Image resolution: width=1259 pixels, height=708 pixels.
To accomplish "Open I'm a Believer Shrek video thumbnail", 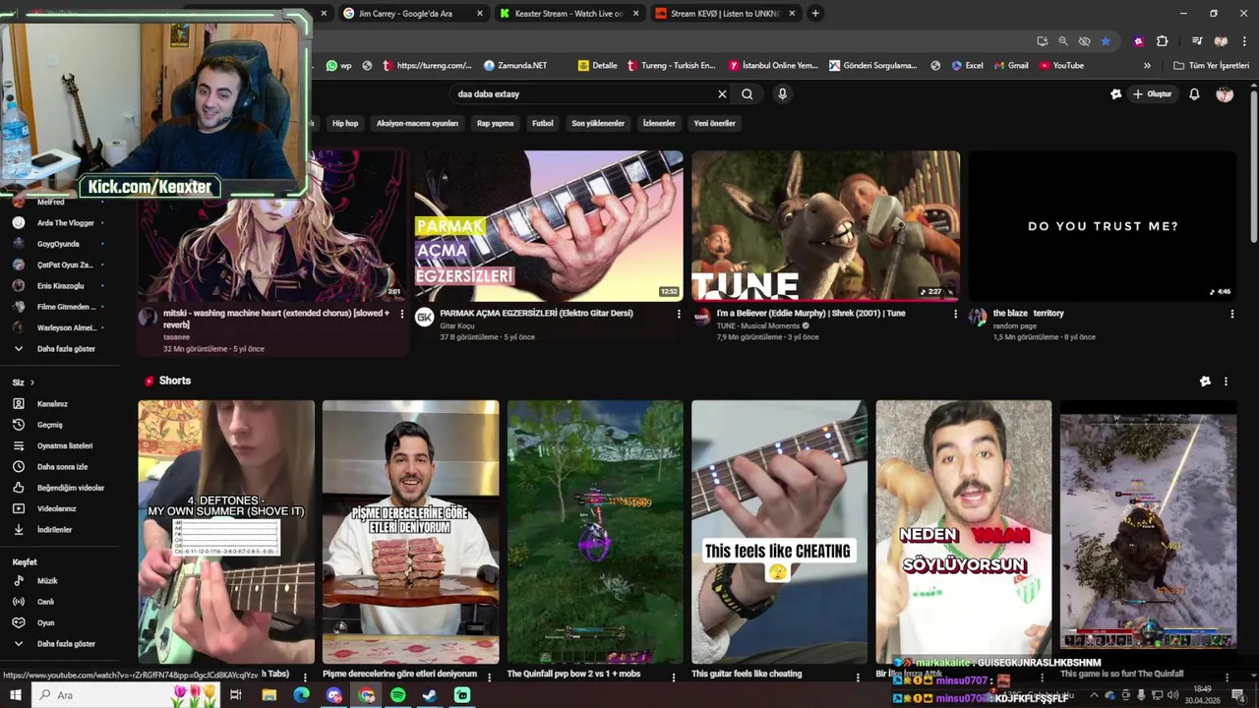I will click(x=826, y=225).
